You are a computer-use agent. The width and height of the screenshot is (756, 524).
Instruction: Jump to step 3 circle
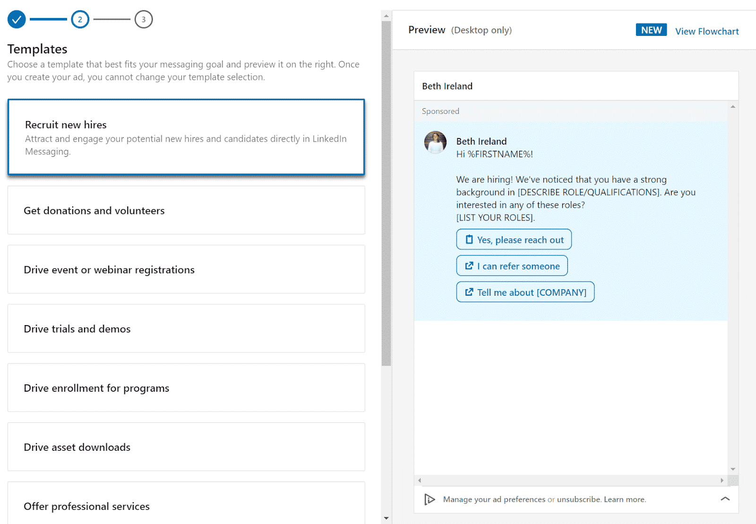[x=144, y=19]
